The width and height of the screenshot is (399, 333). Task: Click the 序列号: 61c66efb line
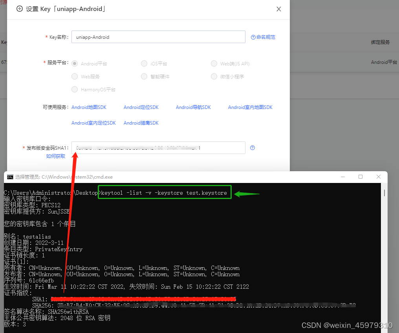[29, 281]
